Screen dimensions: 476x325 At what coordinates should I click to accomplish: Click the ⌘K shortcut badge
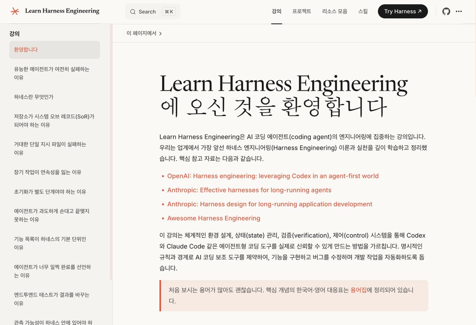168,12
